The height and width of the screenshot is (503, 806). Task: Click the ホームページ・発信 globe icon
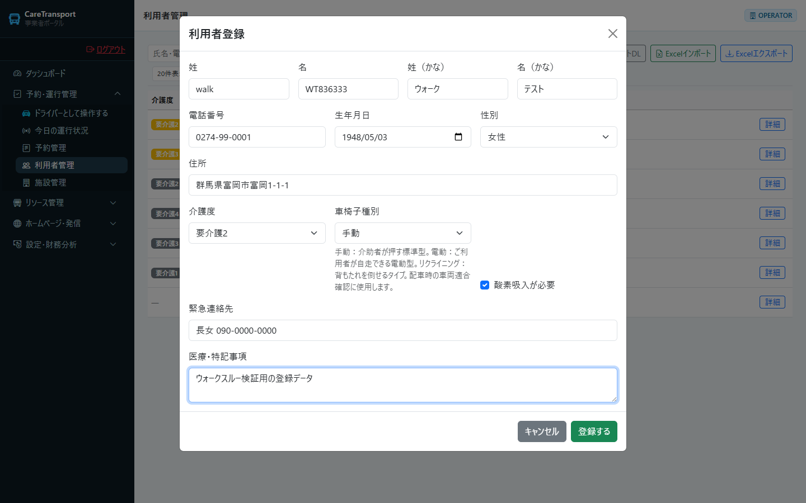(17, 223)
